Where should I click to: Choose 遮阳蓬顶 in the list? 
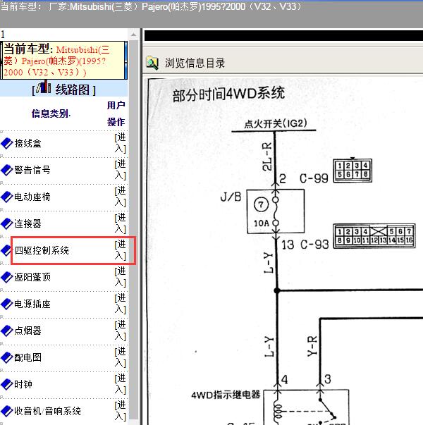pos(32,277)
